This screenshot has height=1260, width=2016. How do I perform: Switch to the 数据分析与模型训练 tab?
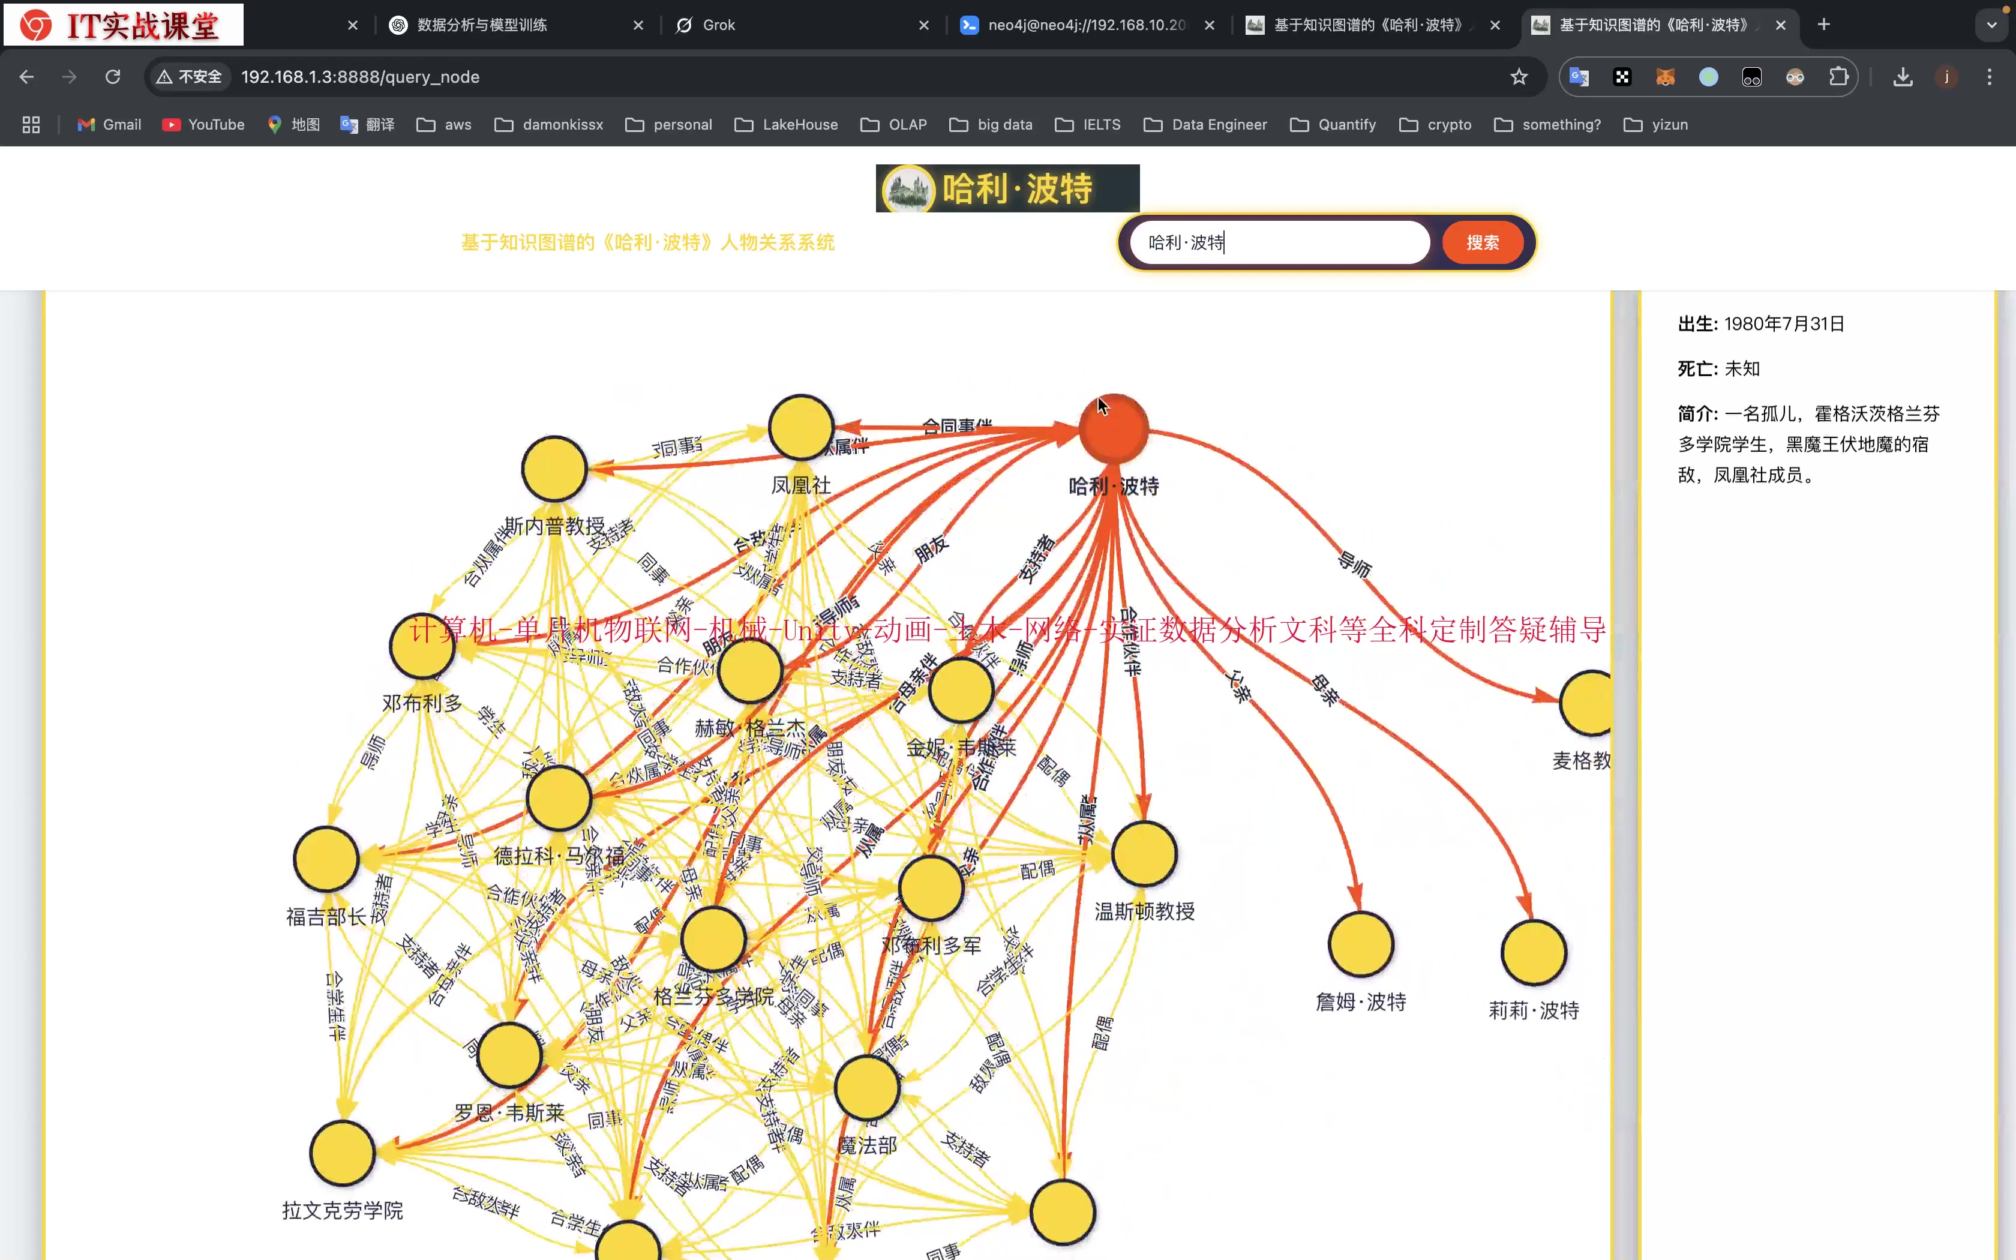[x=482, y=25]
